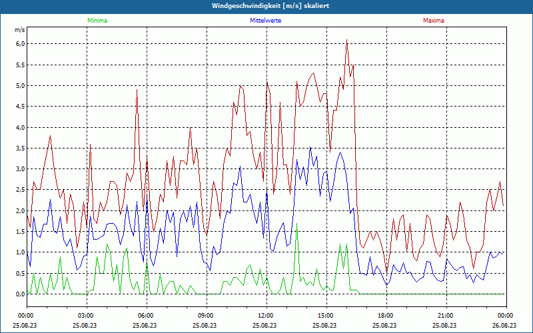Viewport: 533px width, 333px height.
Task: Click the 2,0 y-axis value
Action: tap(21, 210)
